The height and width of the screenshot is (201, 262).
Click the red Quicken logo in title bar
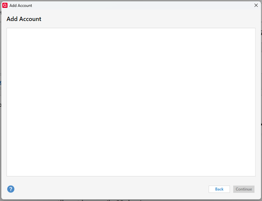(5, 5)
